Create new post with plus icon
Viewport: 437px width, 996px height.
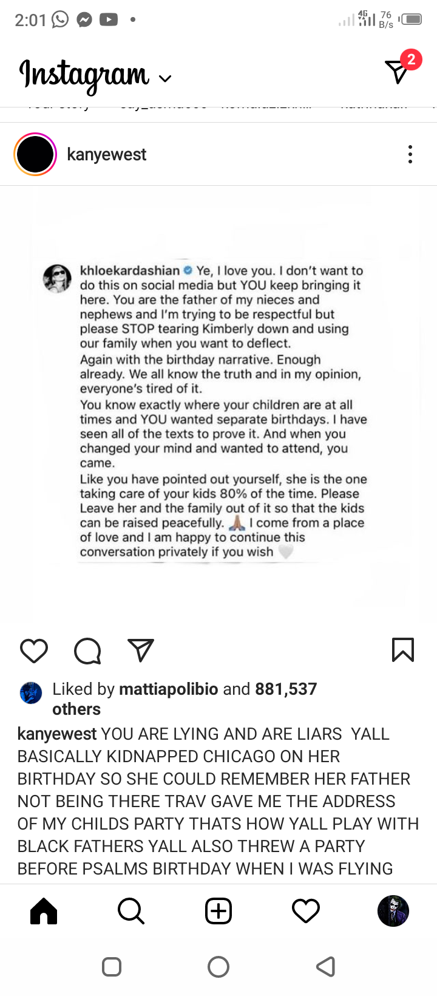[x=218, y=911]
